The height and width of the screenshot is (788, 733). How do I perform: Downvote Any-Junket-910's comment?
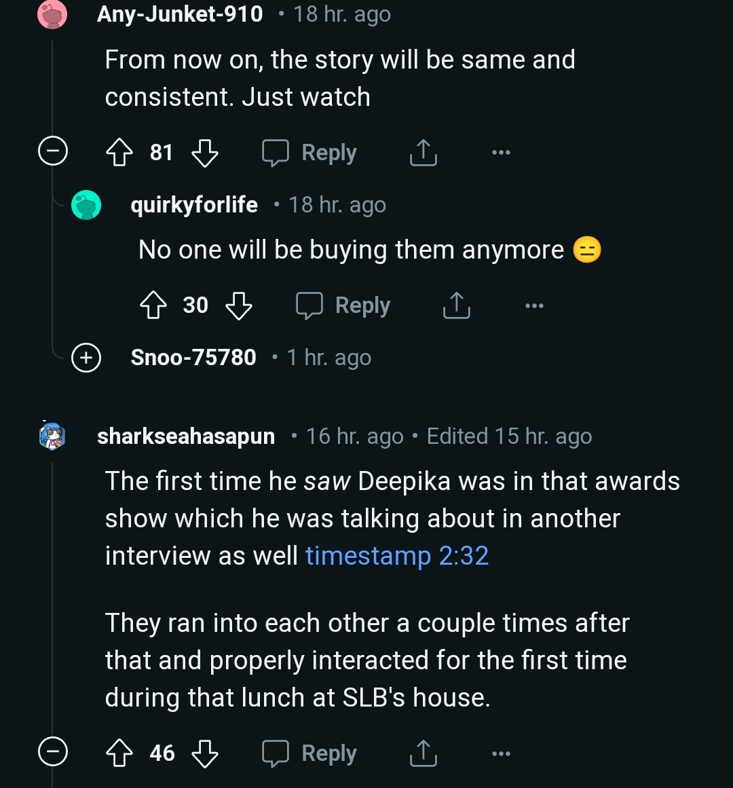point(204,152)
